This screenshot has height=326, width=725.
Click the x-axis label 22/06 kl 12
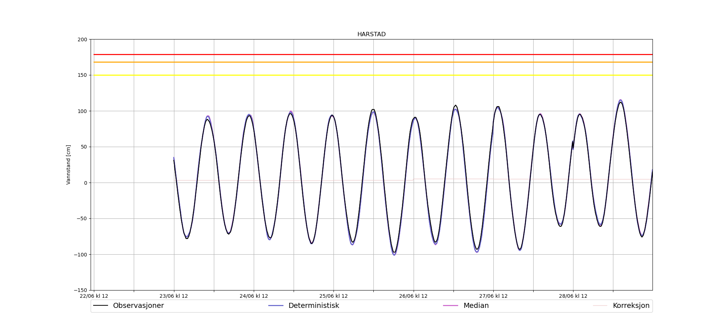(94, 296)
